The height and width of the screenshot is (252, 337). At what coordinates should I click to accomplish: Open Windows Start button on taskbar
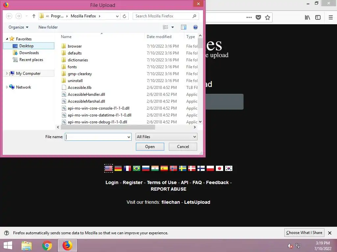(8, 245)
